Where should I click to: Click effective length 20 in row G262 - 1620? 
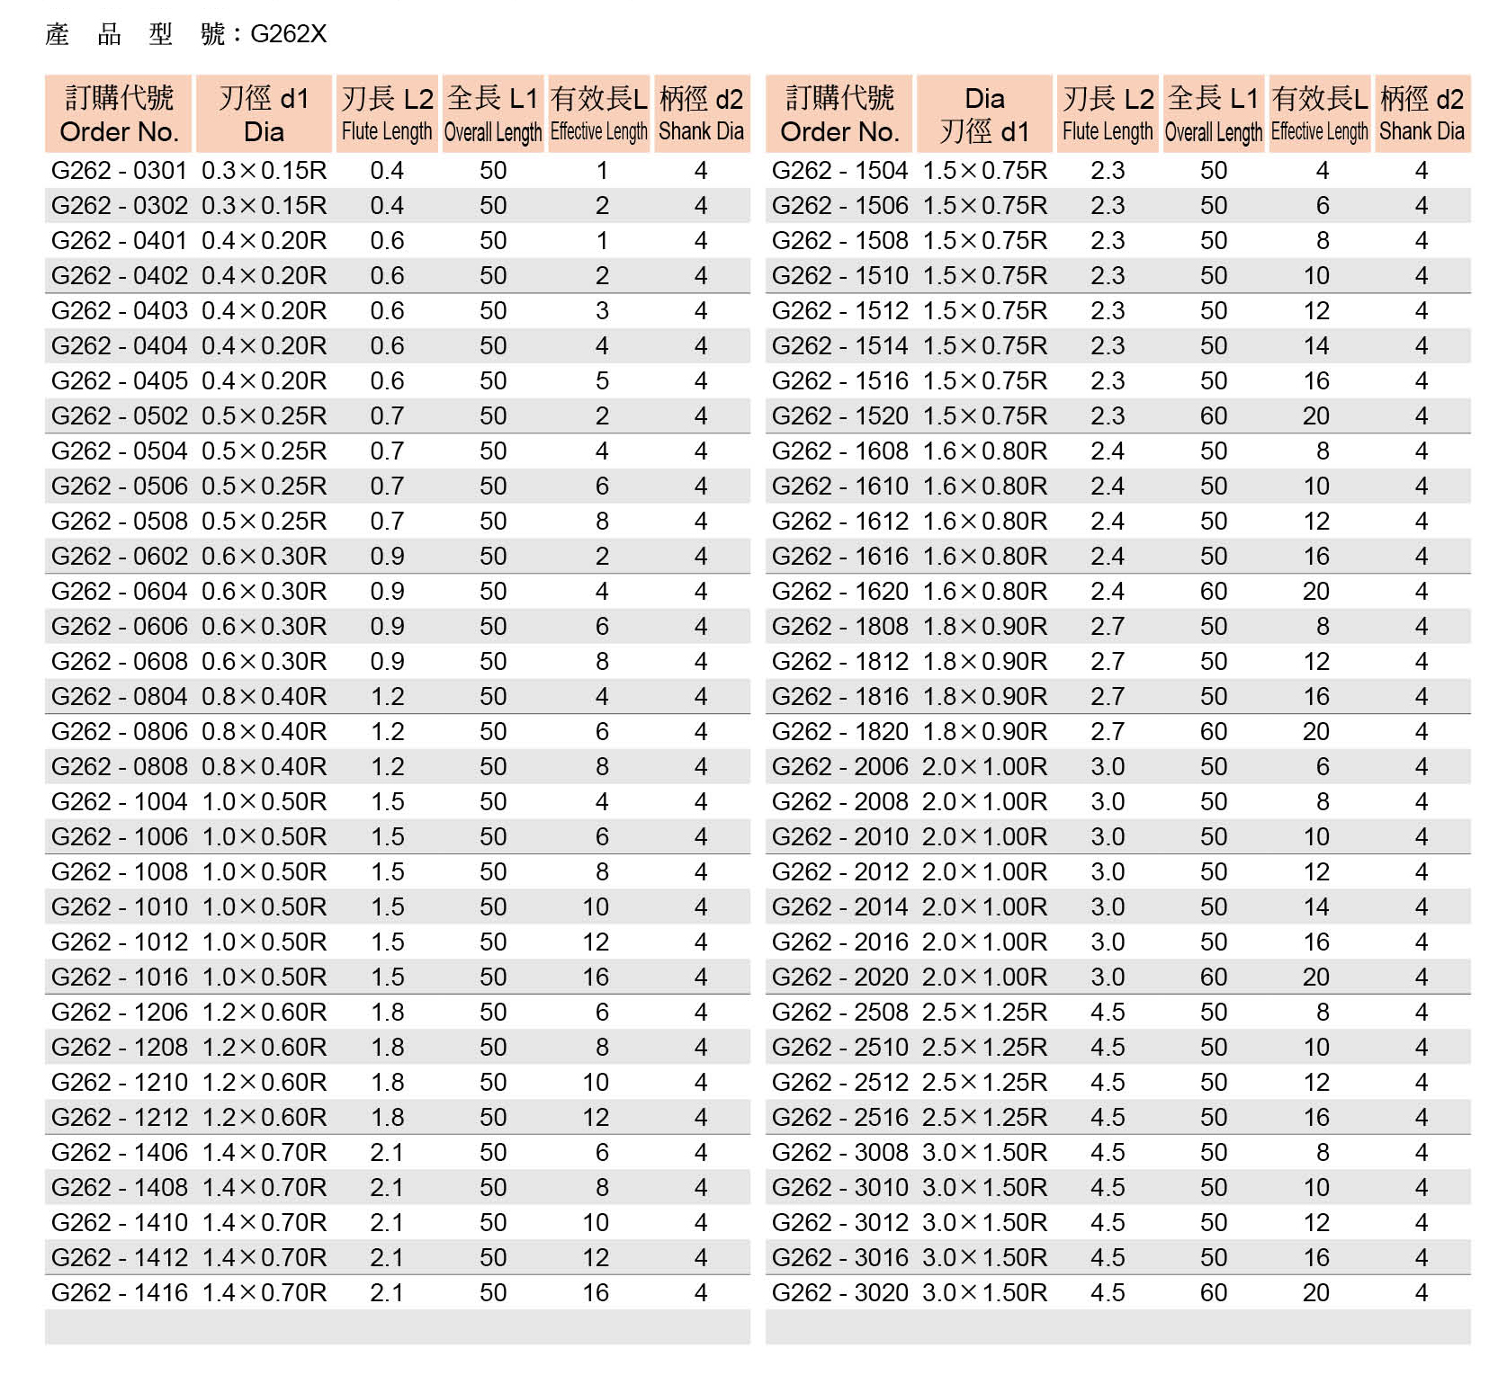tap(1316, 592)
